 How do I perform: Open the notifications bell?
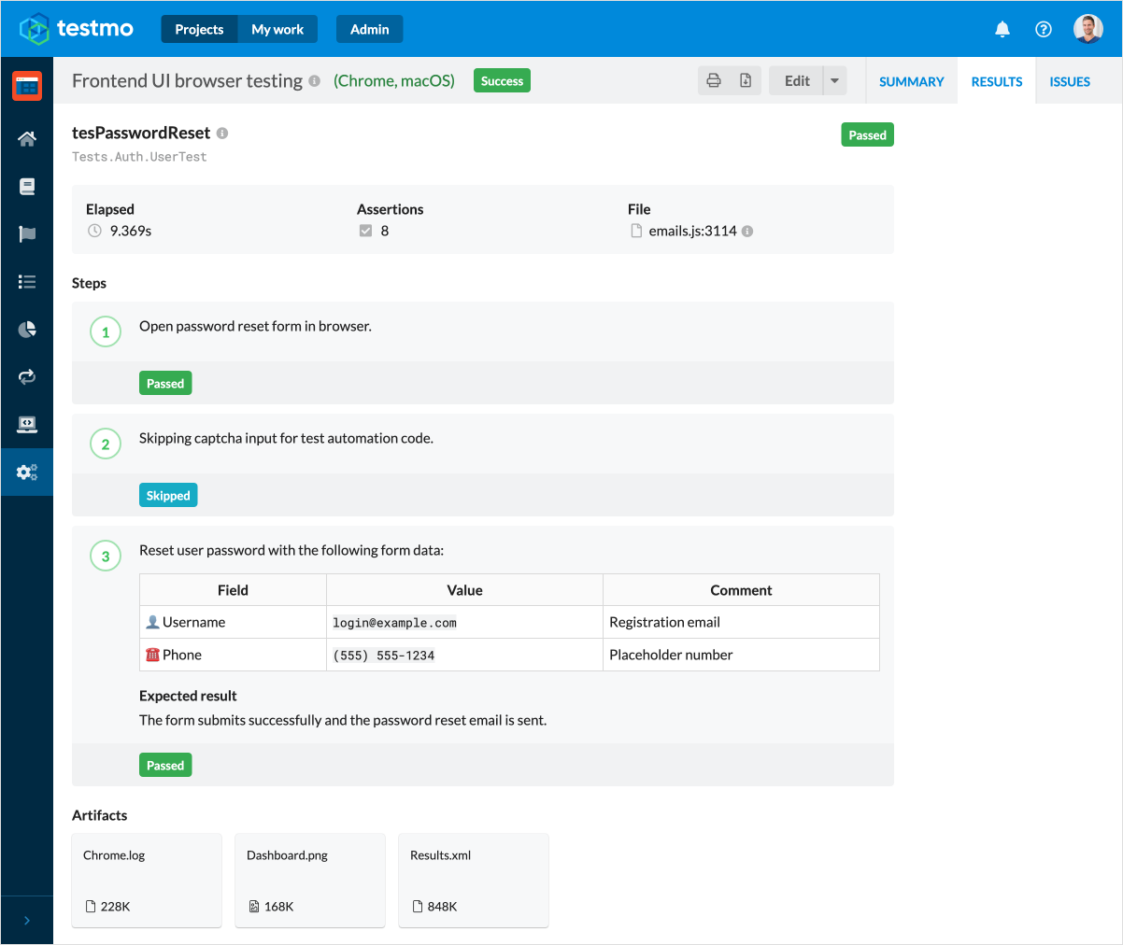[1002, 29]
